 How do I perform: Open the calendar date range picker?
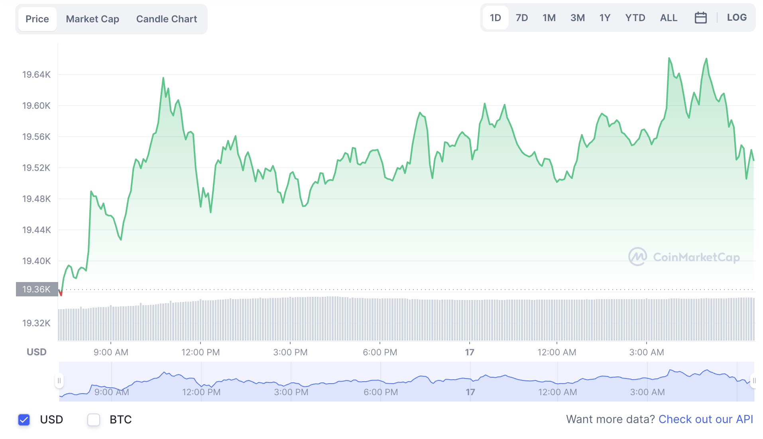point(700,18)
